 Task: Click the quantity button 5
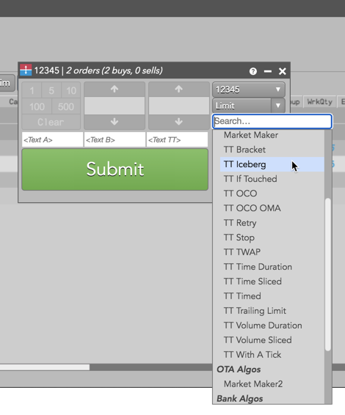pyautogui.click(x=51, y=90)
